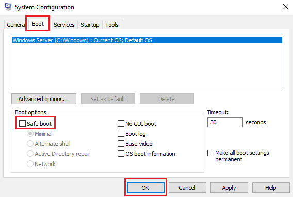Close the System Configuration window

(286, 7)
